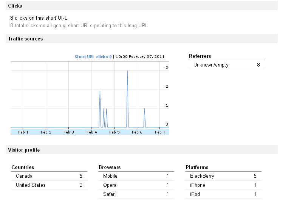Click the iPhone platform row
Screen dimensions: 291x211
[x=223, y=185]
